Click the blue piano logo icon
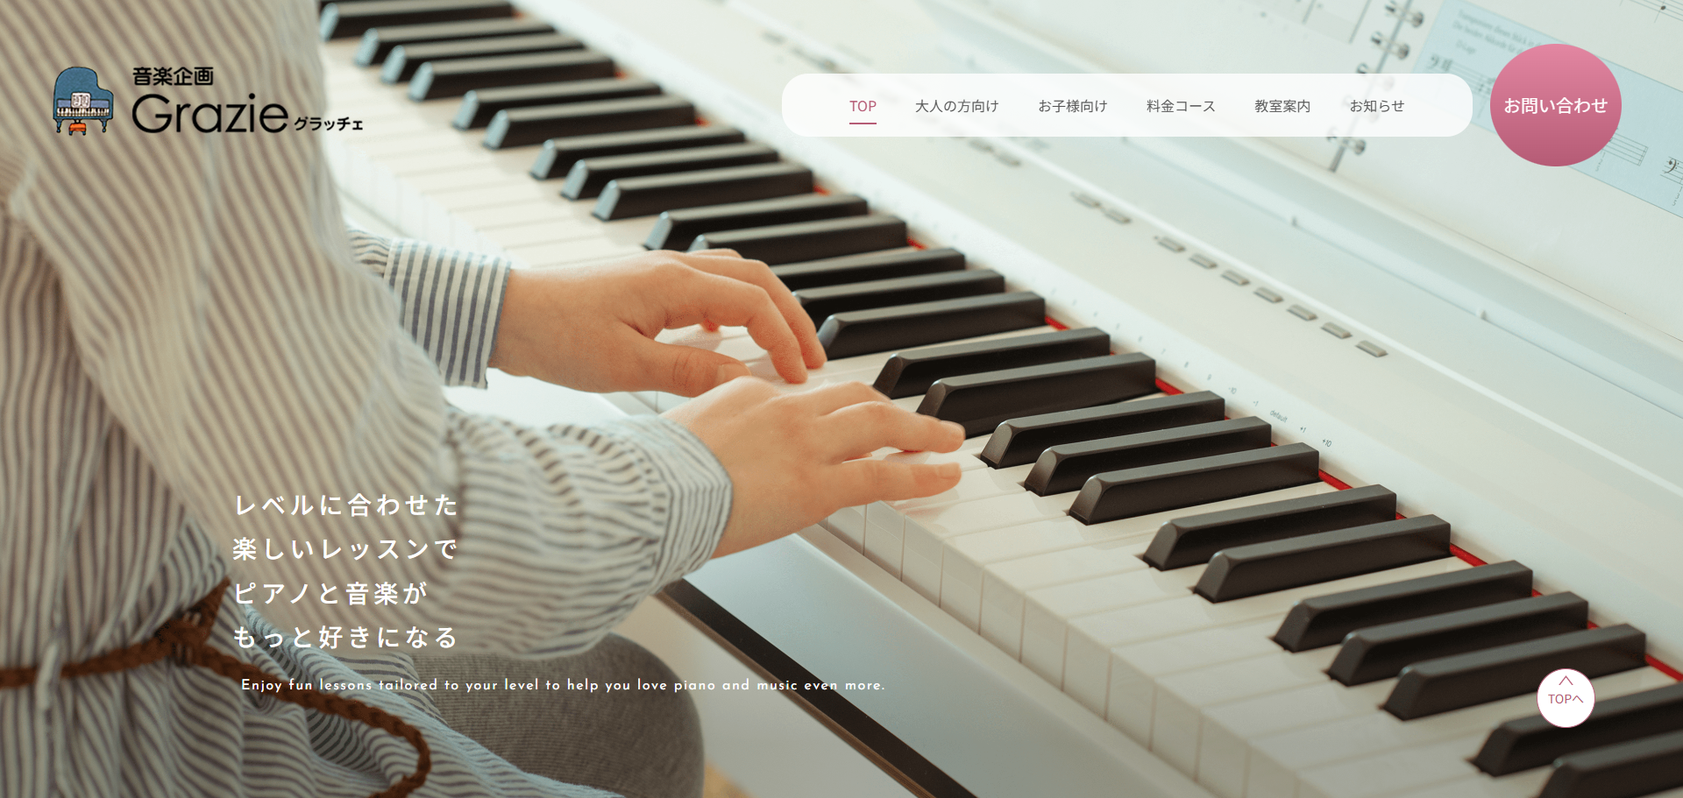The width and height of the screenshot is (1683, 798). pyautogui.click(x=83, y=101)
